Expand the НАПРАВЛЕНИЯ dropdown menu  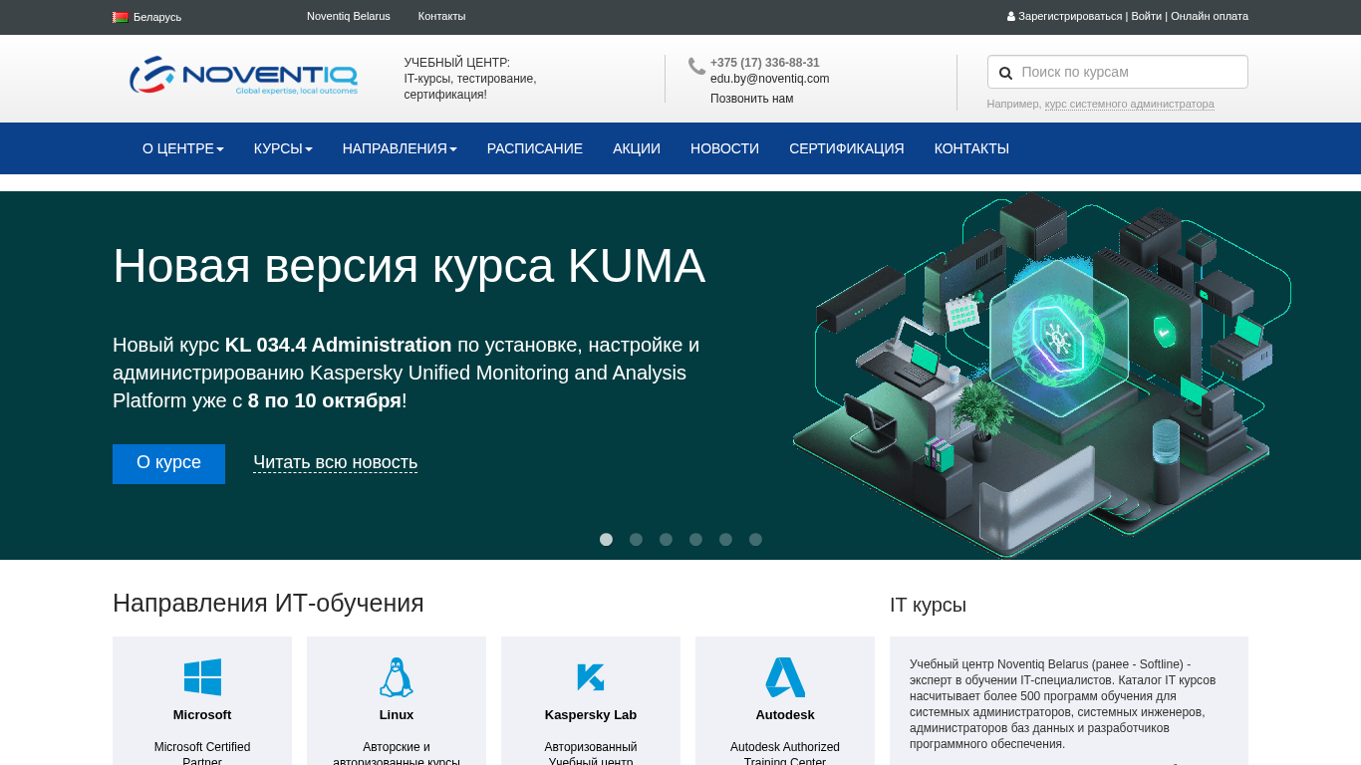(x=400, y=148)
